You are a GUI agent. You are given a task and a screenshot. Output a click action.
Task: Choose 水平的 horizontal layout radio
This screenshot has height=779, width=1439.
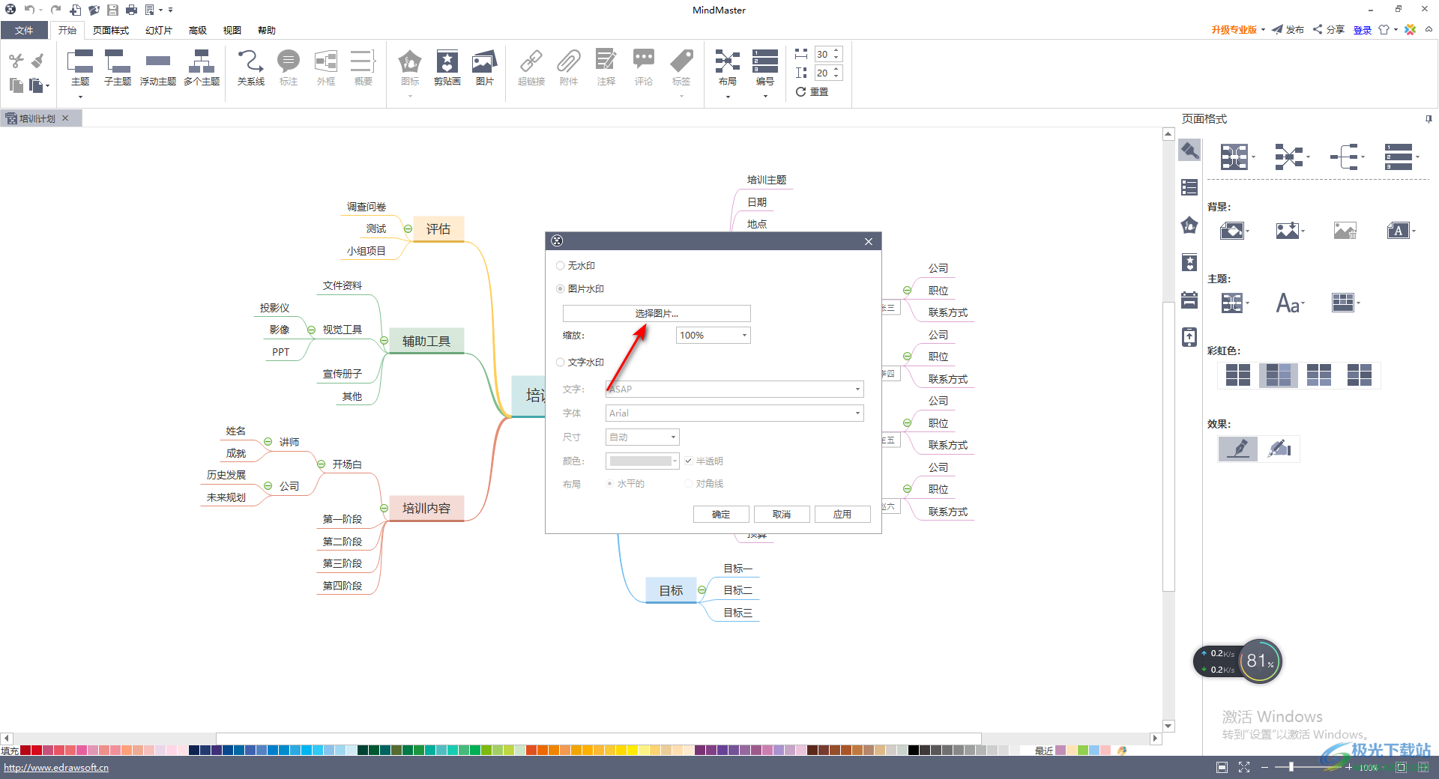click(609, 484)
